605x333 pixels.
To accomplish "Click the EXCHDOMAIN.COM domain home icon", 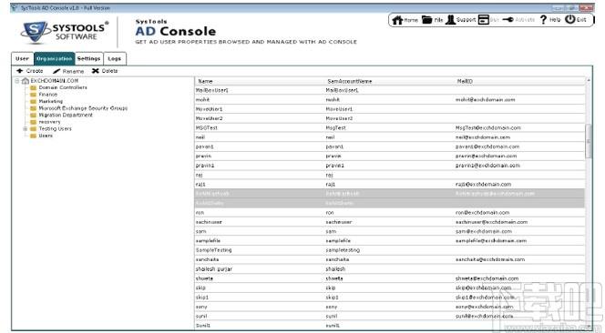I will click(26, 81).
